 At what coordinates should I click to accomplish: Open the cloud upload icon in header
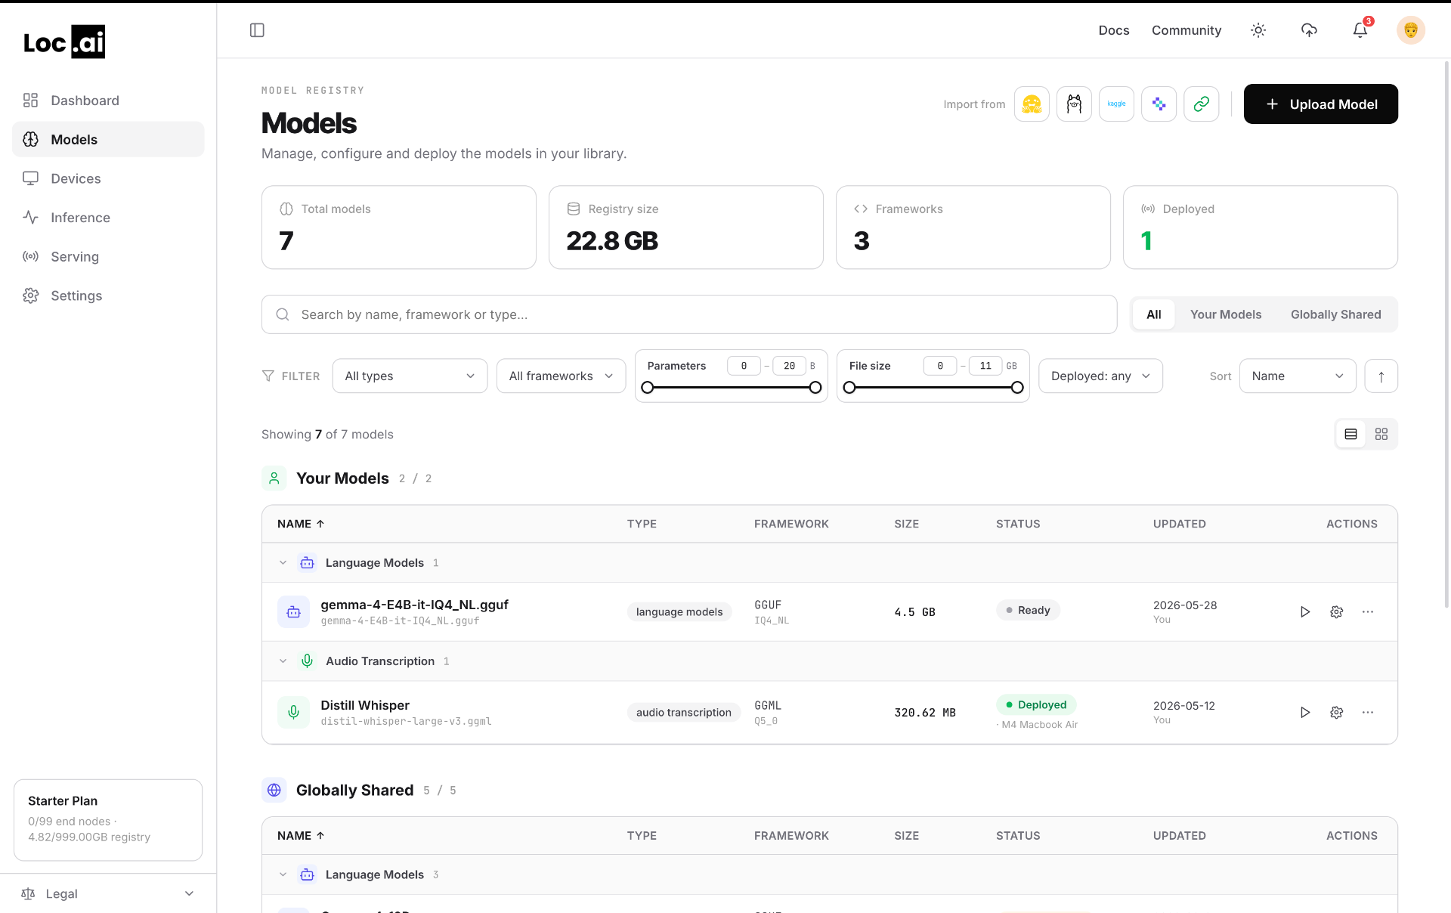(1309, 30)
